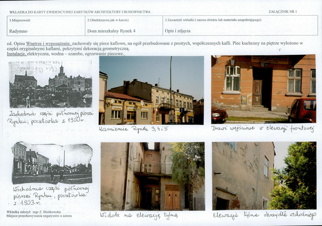Select the color photo of Kamienice Rynek 3, 4 i 5
Image resolution: width=322 pixels, height=226 pixels.
click(x=151, y=90)
